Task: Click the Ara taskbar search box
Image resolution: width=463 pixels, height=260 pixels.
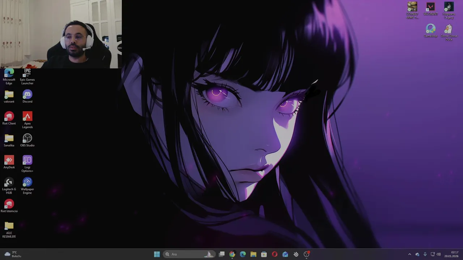Action: (x=189, y=254)
